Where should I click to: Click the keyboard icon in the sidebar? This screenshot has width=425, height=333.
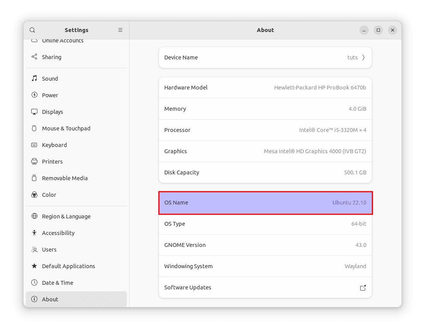34,145
